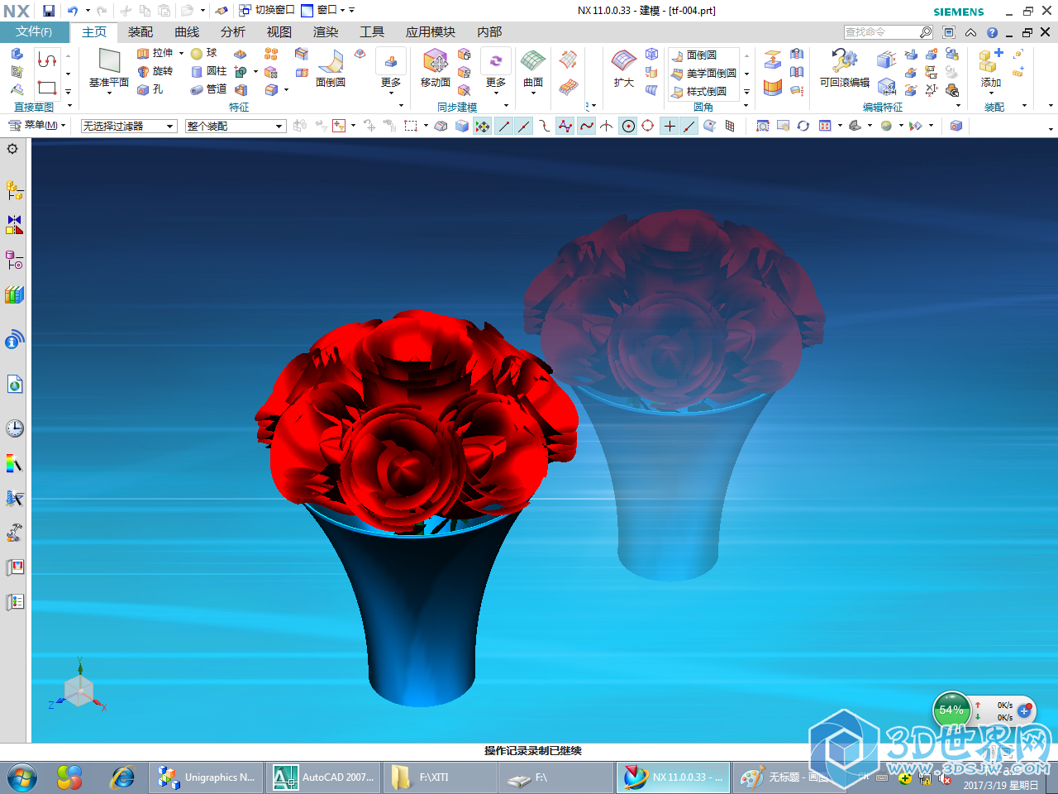Open the History clock icon in the sidebar
The width and height of the screenshot is (1058, 794).
pos(14,428)
